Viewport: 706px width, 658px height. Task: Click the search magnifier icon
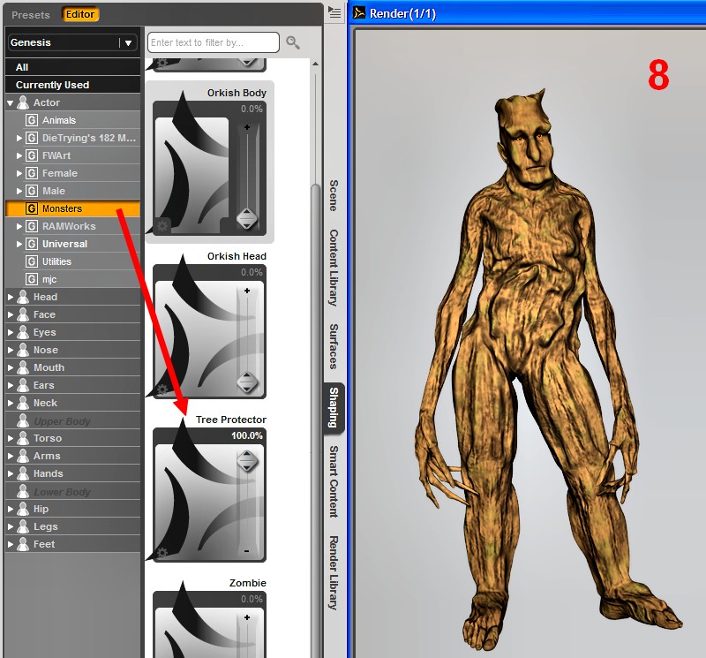tap(293, 42)
